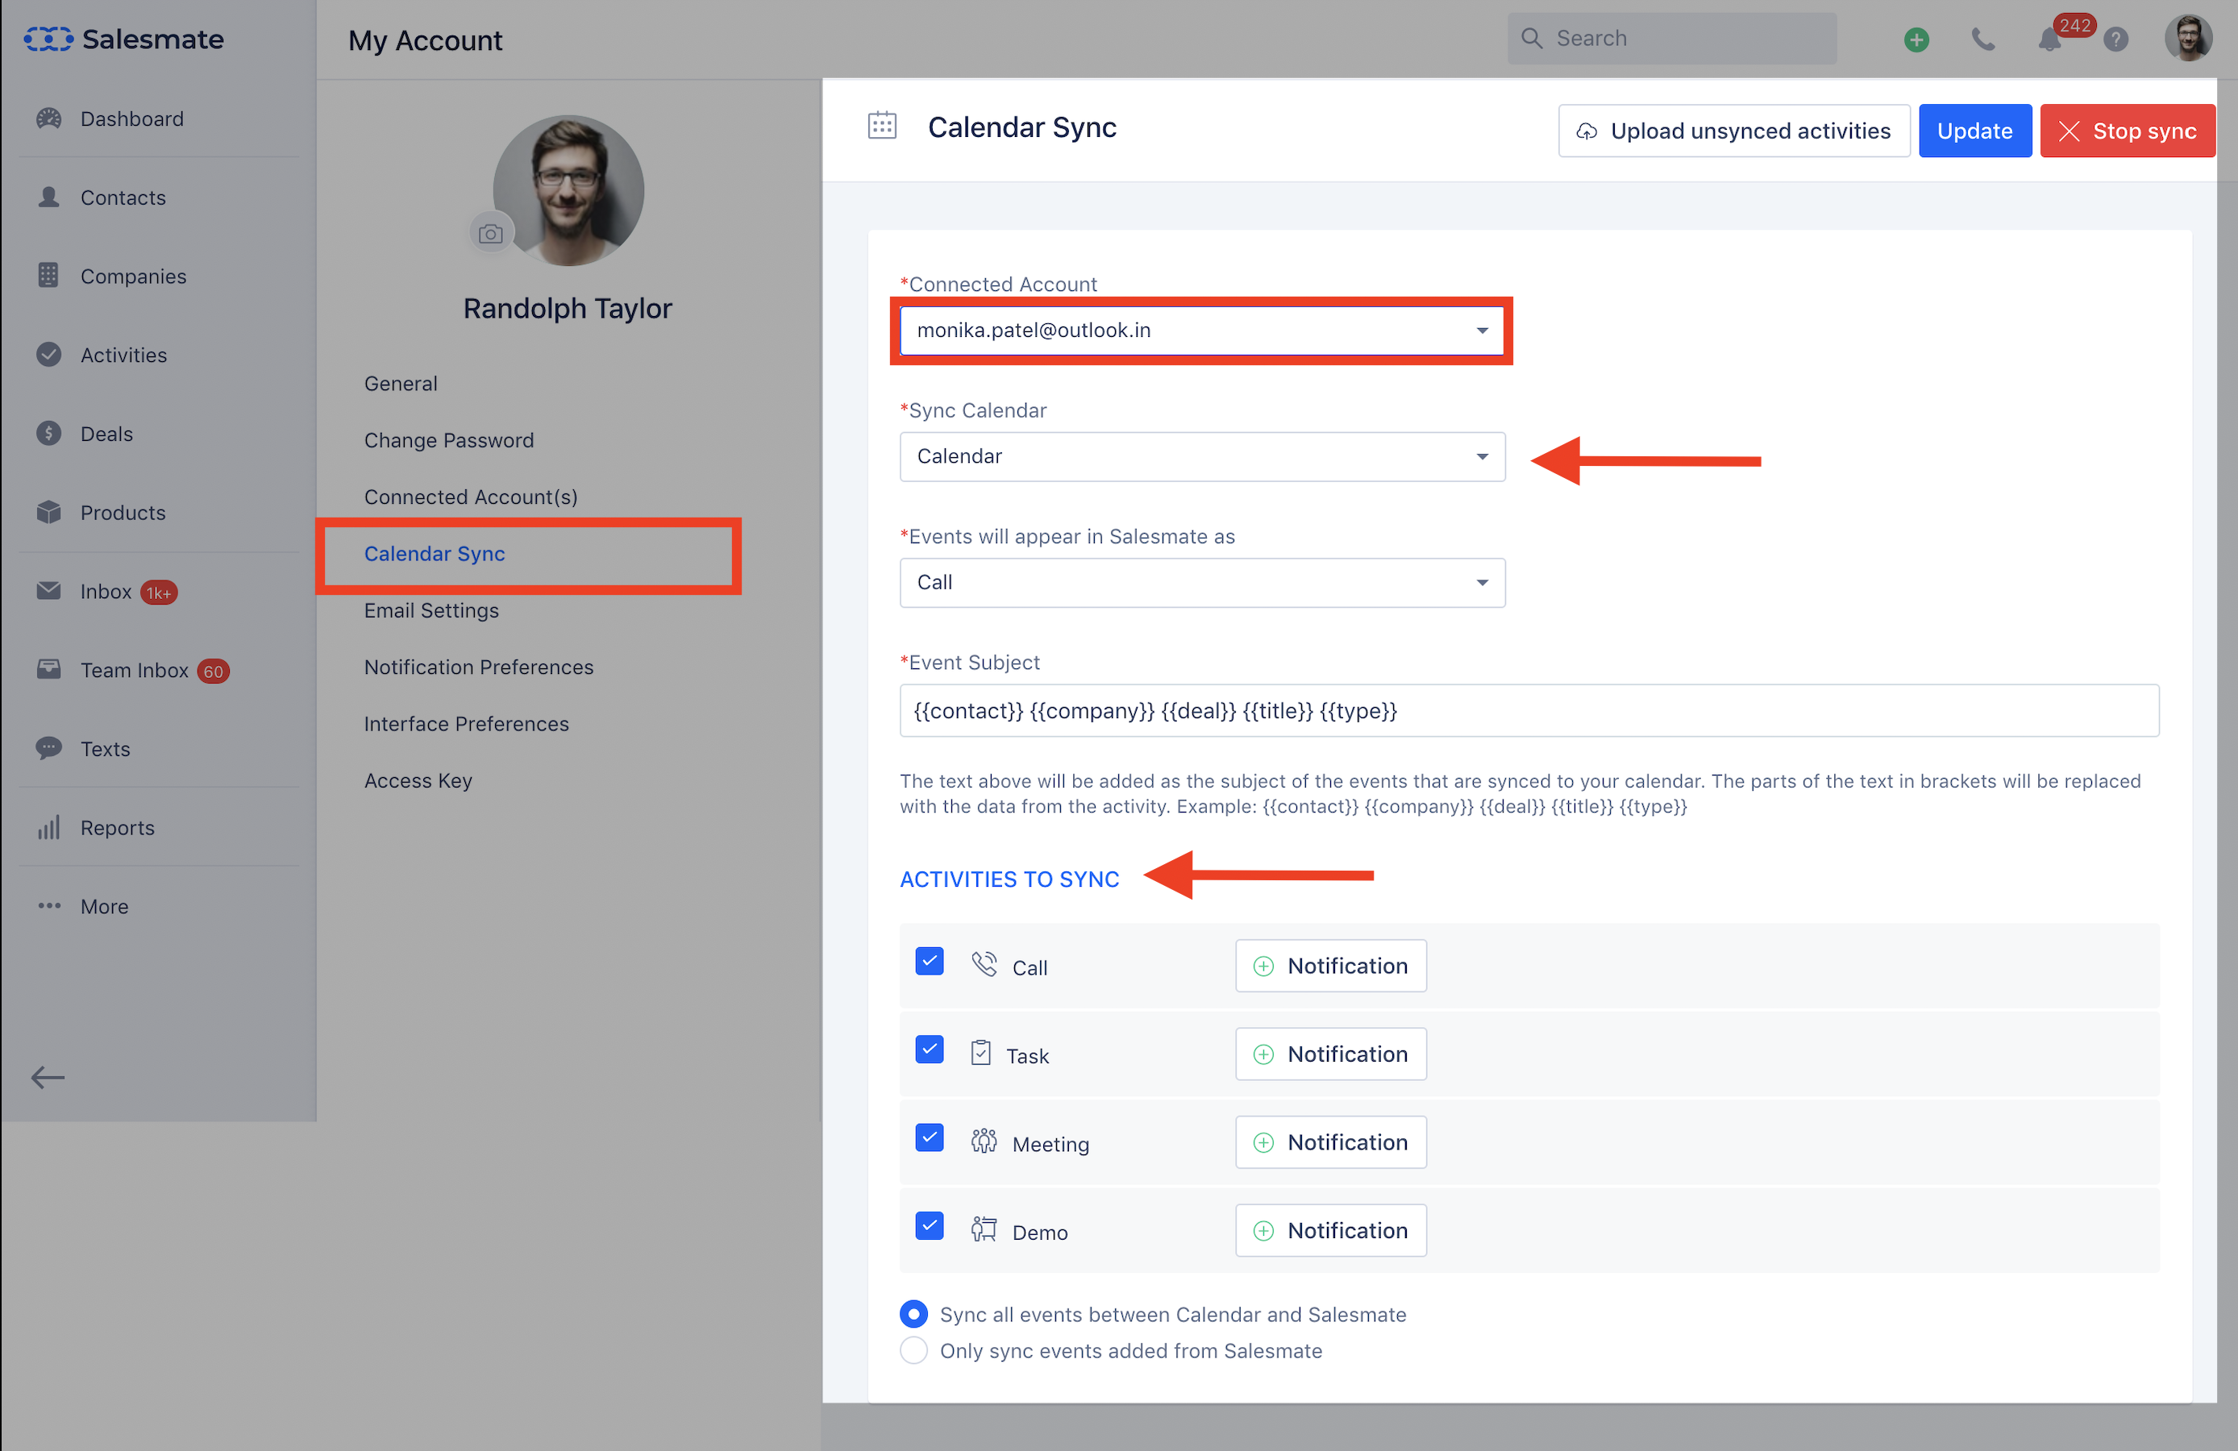Screen dimensions: 2238x1451
Task: Click the Meeting people icon
Action: [984, 1141]
